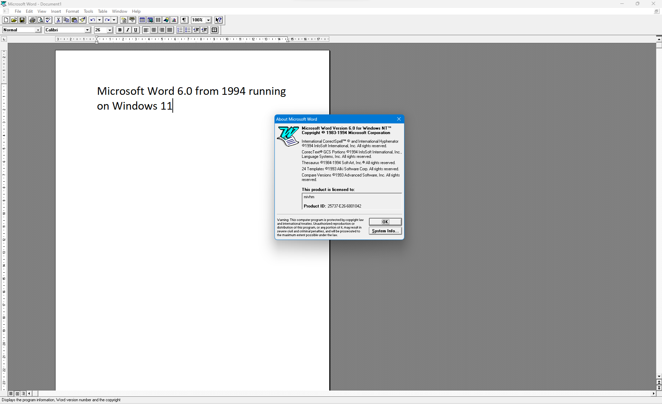
Task: Open the Table menu
Action: (x=102, y=11)
